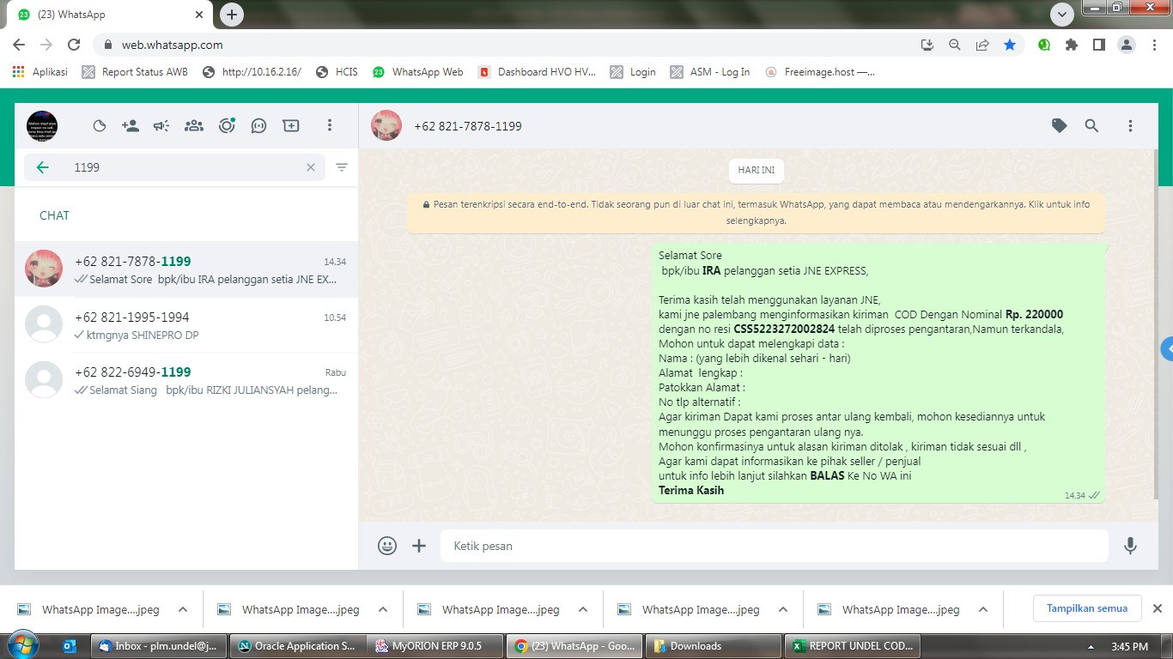Record a voice message with microphone

pyautogui.click(x=1130, y=546)
